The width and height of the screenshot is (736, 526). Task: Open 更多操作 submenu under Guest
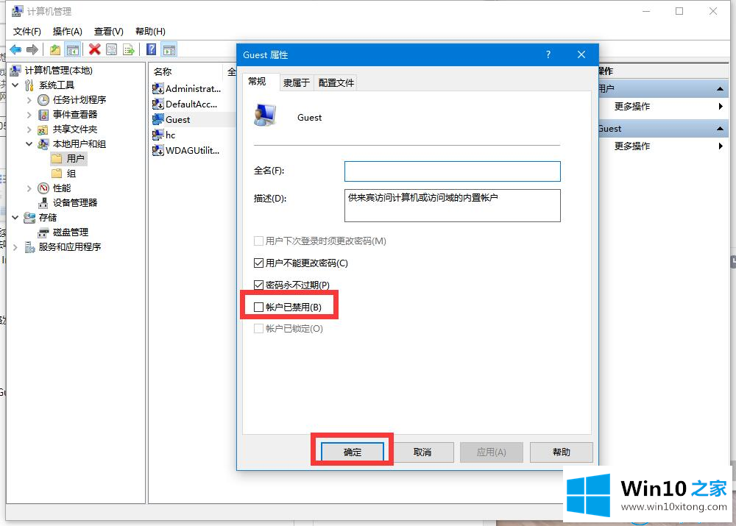[x=664, y=146]
